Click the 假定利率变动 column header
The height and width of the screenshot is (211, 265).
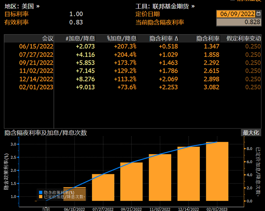[244, 38]
